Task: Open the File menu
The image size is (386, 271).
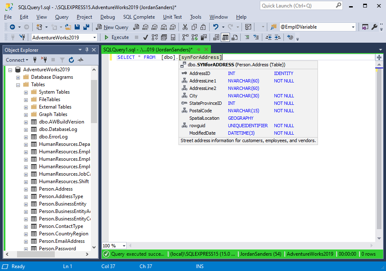Action: [x=8, y=17]
